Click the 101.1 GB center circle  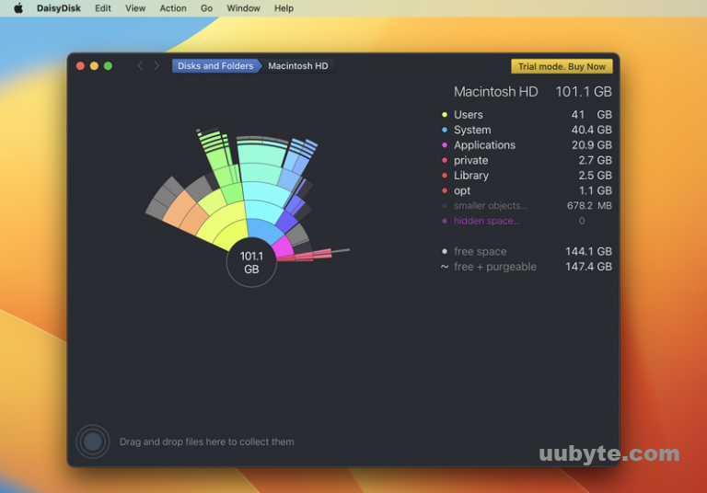251,263
